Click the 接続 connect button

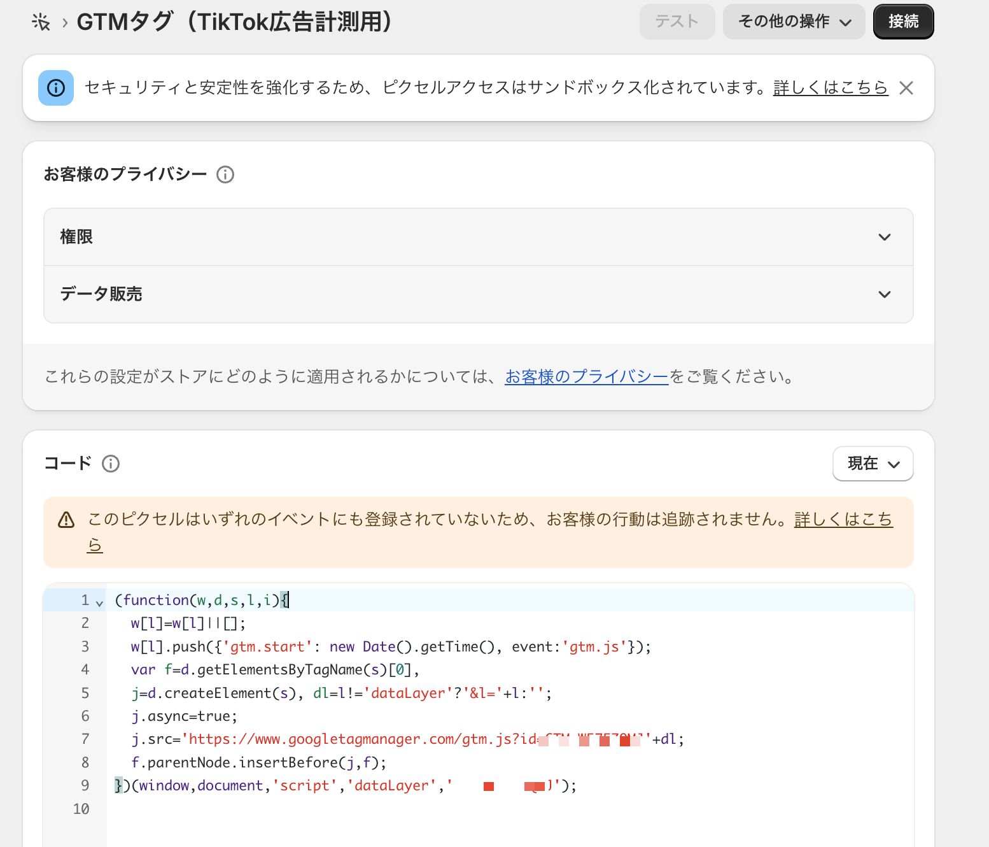click(904, 22)
